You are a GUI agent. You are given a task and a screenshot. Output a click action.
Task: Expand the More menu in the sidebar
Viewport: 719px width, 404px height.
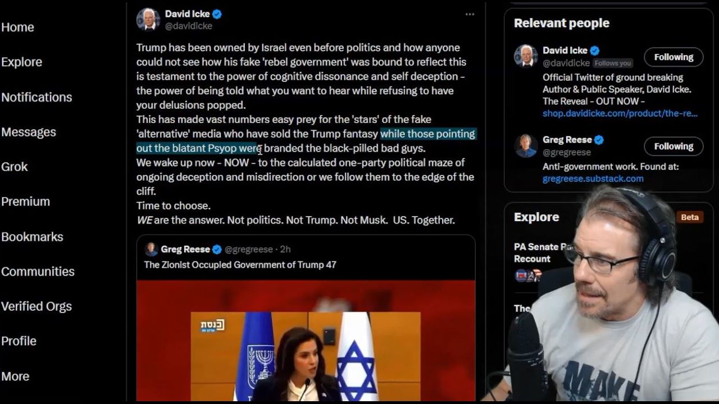pyautogui.click(x=15, y=376)
